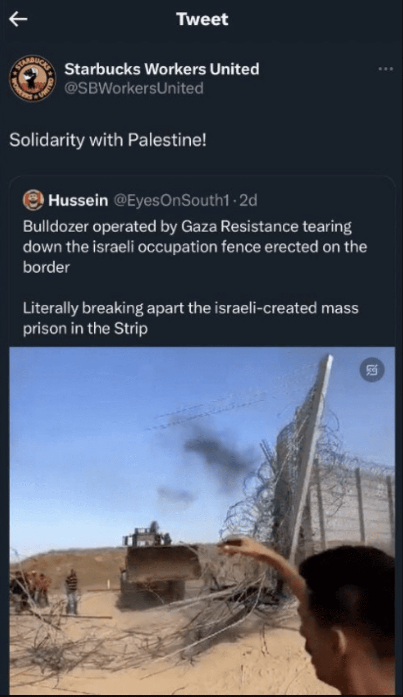Open quoted text about bulldozer tearing fence

coord(194,247)
